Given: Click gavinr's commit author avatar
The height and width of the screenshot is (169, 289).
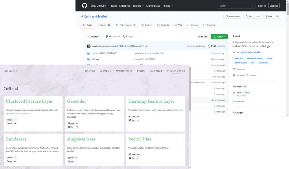Looking at the screenshot, I should (x=89, y=46).
